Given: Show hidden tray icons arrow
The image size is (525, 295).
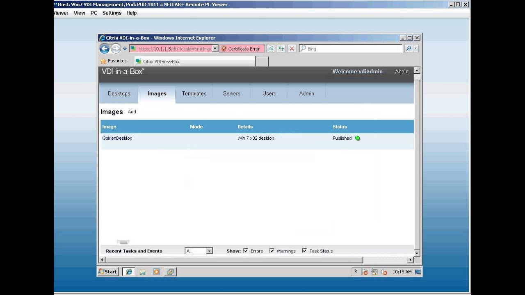Looking at the screenshot, I should point(356,271).
